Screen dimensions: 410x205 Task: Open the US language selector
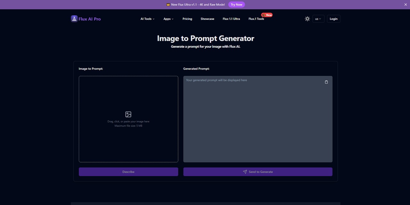pos(318,19)
